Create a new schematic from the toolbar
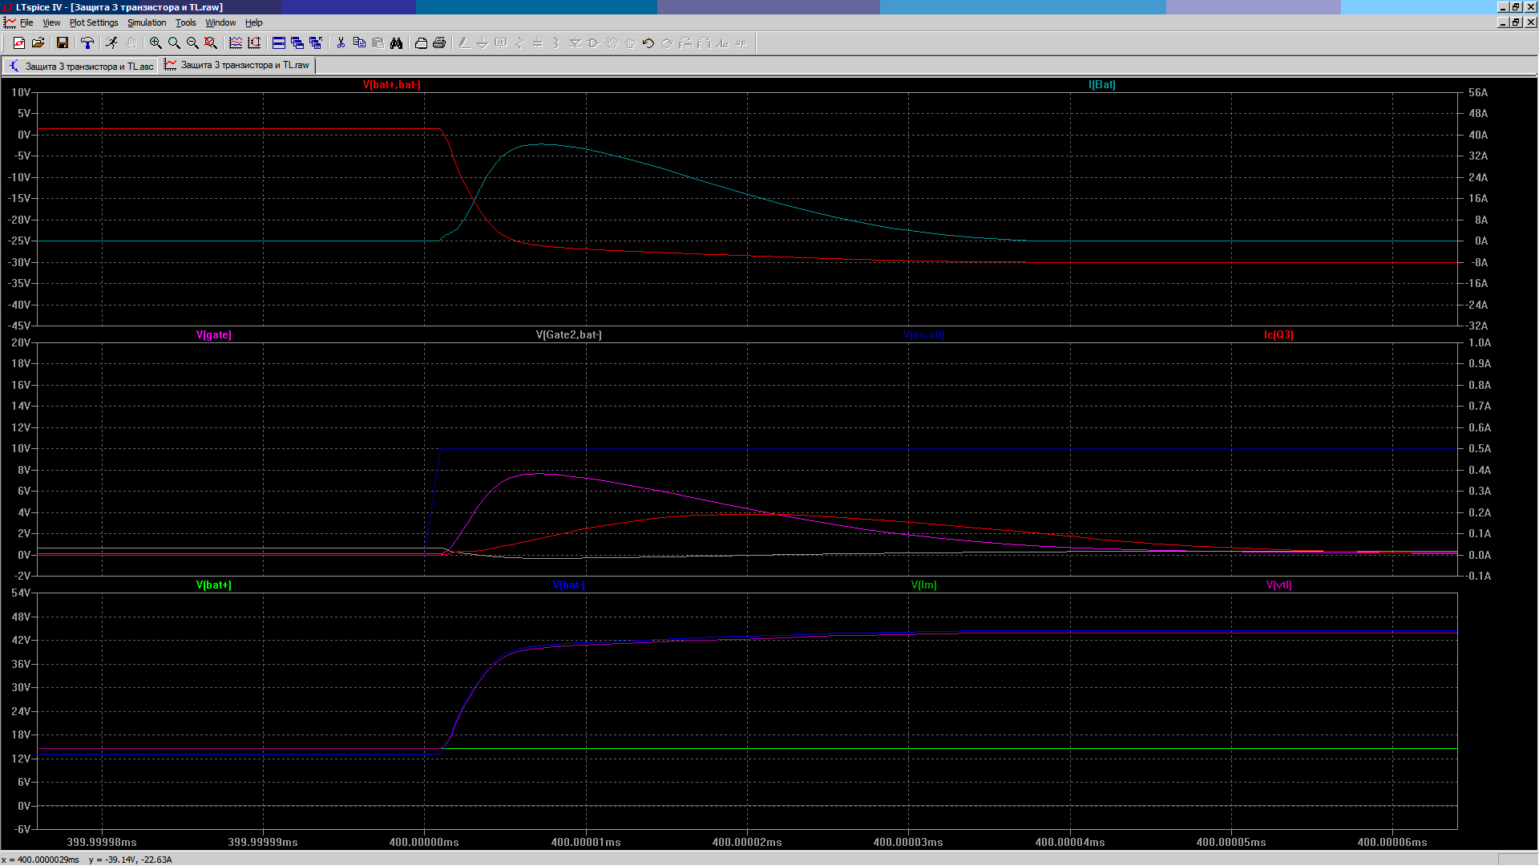This screenshot has width=1539, height=866. click(19, 43)
